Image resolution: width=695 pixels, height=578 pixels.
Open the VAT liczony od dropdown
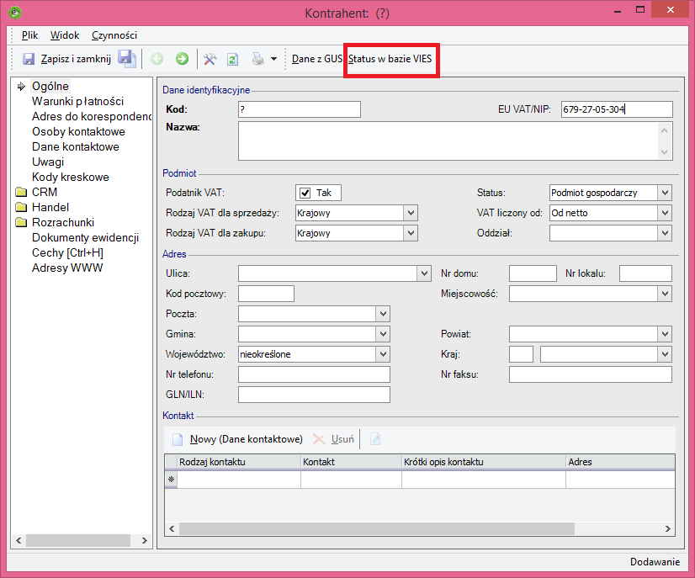tap(665, 213)
